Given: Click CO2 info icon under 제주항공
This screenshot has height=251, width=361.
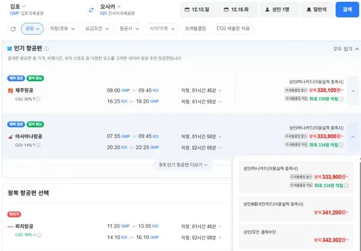Looking at the screenshot, I should pyautogui.click(x=38, y=99).
